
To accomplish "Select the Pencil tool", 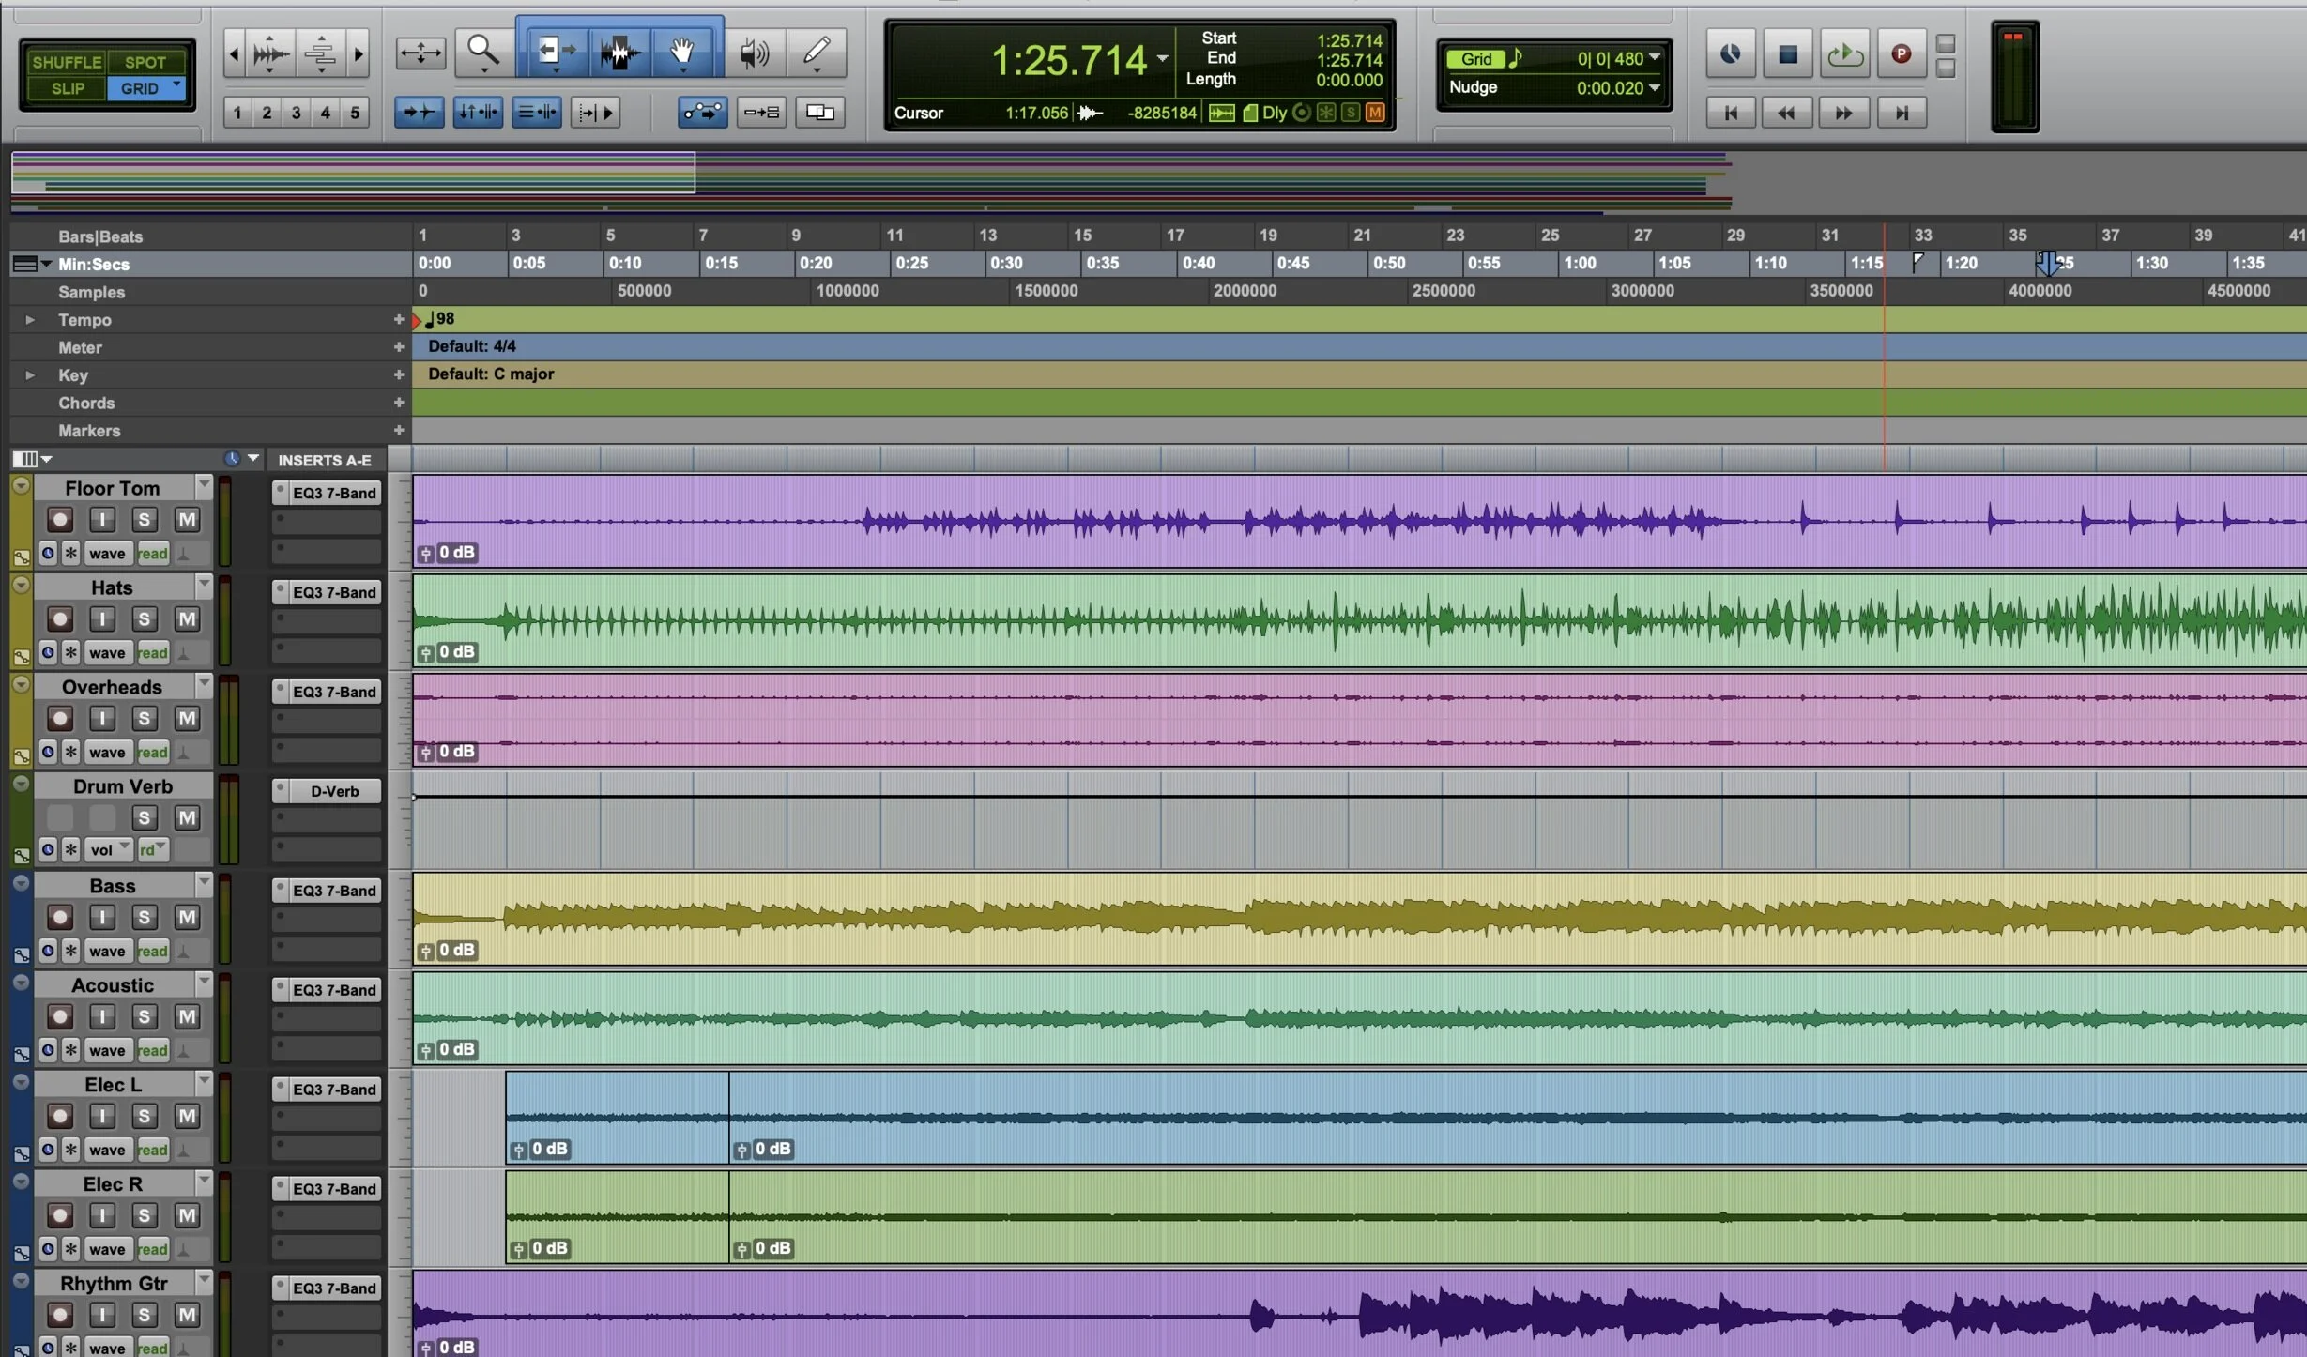I will pos(817,51).
